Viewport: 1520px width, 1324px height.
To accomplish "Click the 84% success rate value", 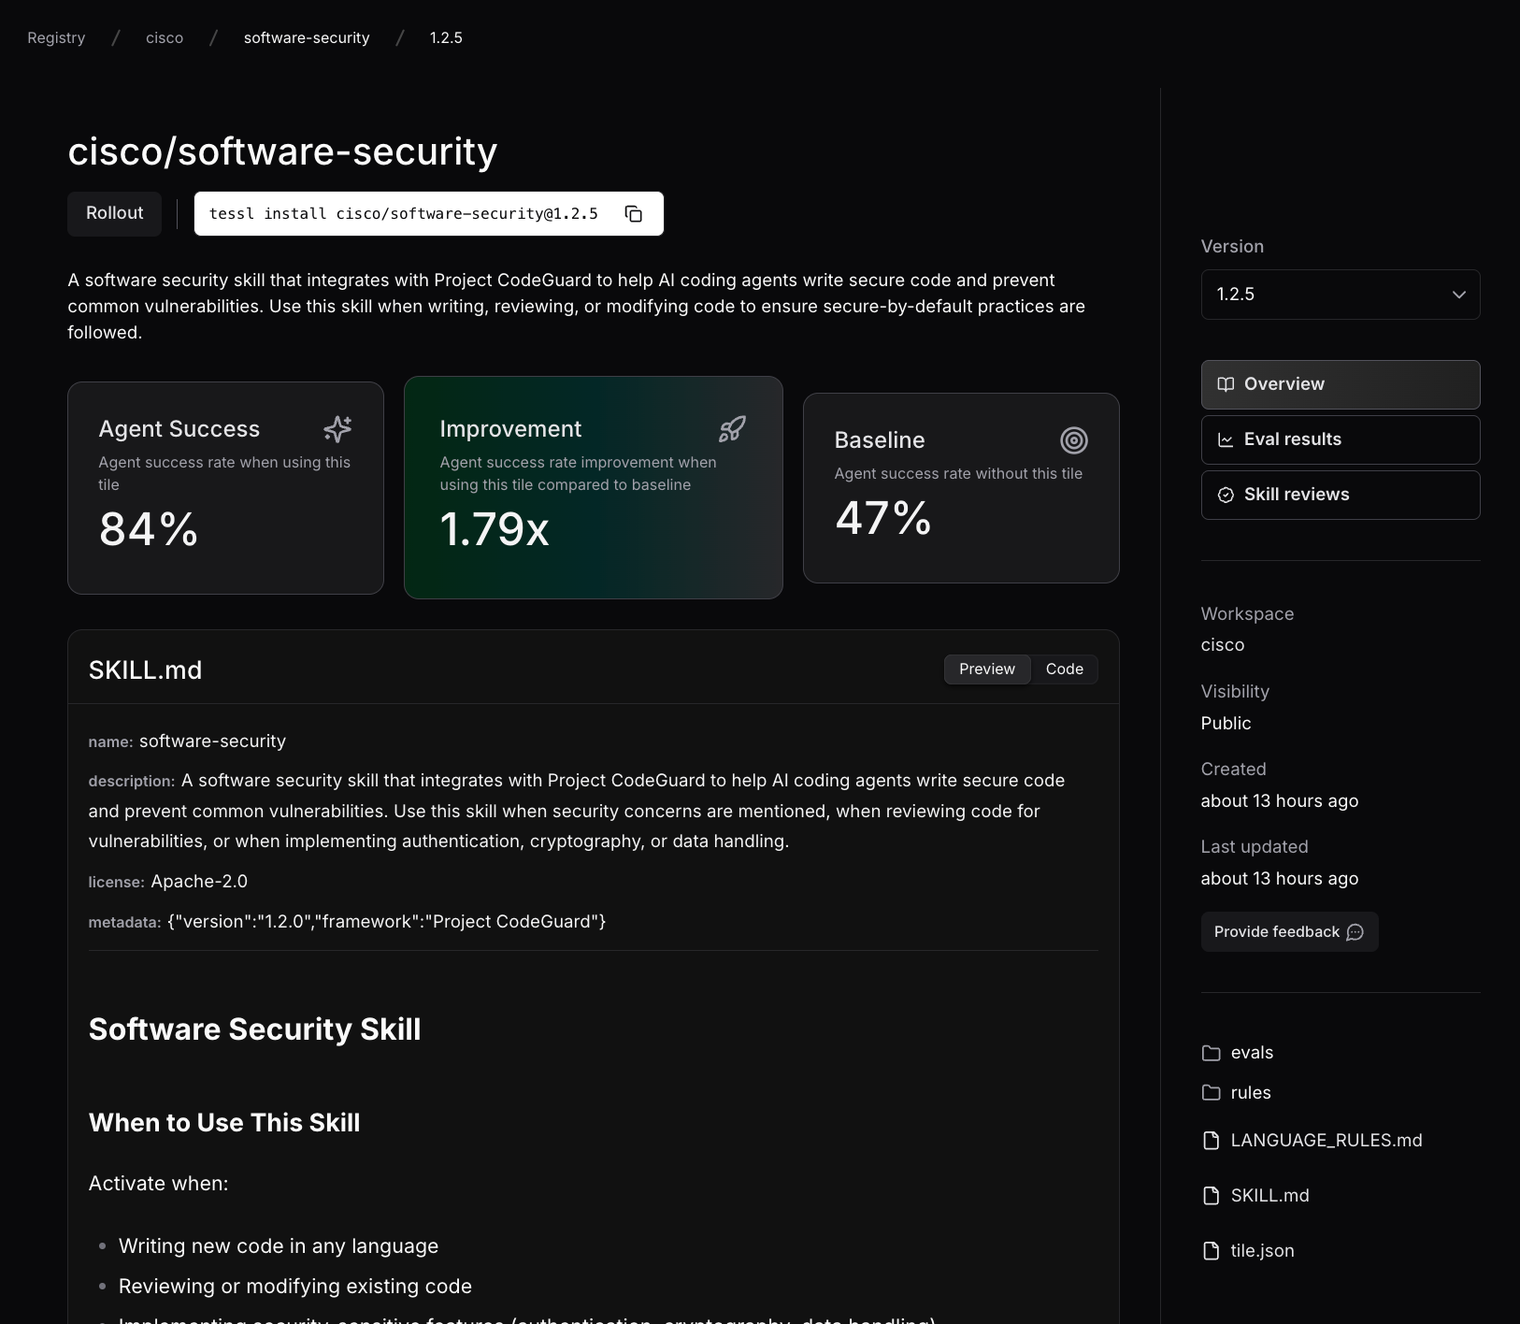I will (x=149, y=529).
